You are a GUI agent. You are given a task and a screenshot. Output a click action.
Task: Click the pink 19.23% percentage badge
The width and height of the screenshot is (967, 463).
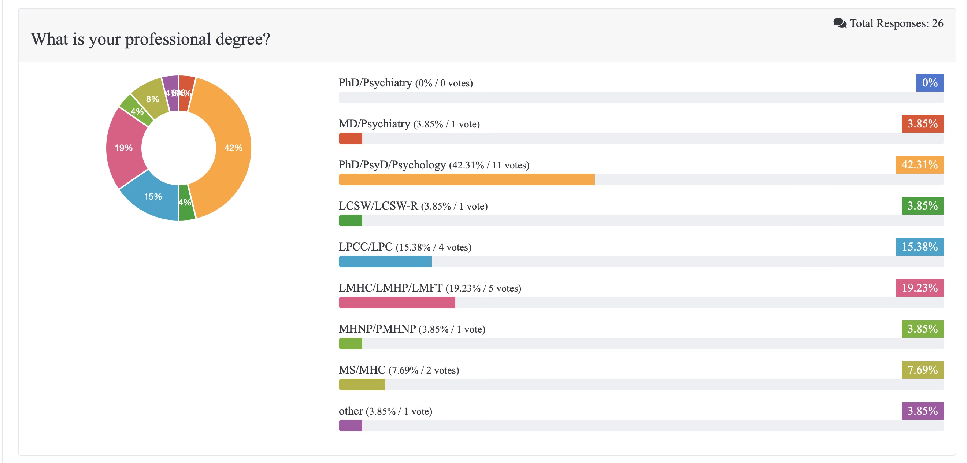point(919,288)
